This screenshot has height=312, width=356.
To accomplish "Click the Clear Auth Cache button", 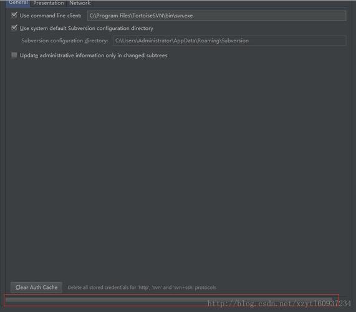I will [x=36, y=287].
